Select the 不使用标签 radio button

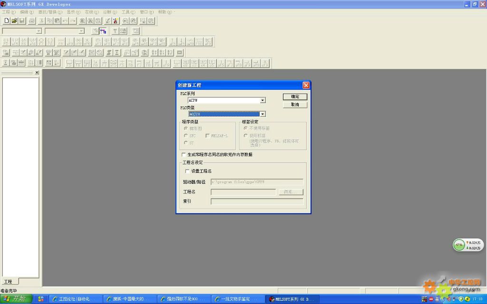[246, 128]
